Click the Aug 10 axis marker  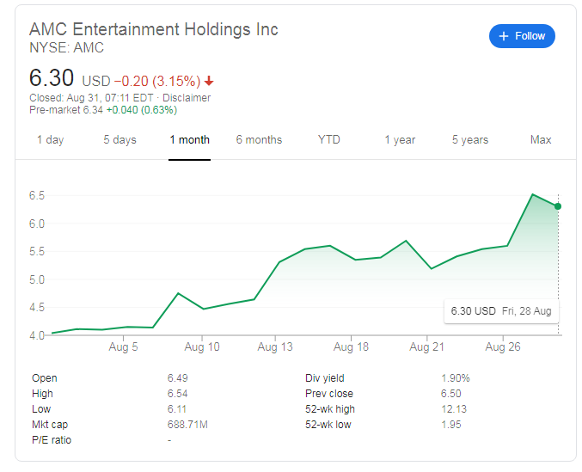(x=202, y=347)
